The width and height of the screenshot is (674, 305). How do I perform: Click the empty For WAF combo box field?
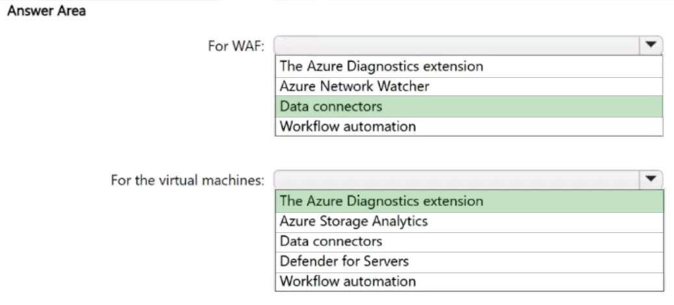(456, 45)
